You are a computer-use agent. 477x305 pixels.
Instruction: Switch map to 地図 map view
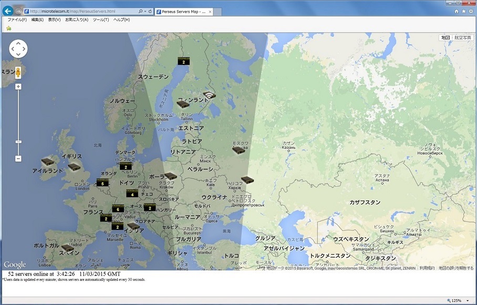[x=445, y=38]
